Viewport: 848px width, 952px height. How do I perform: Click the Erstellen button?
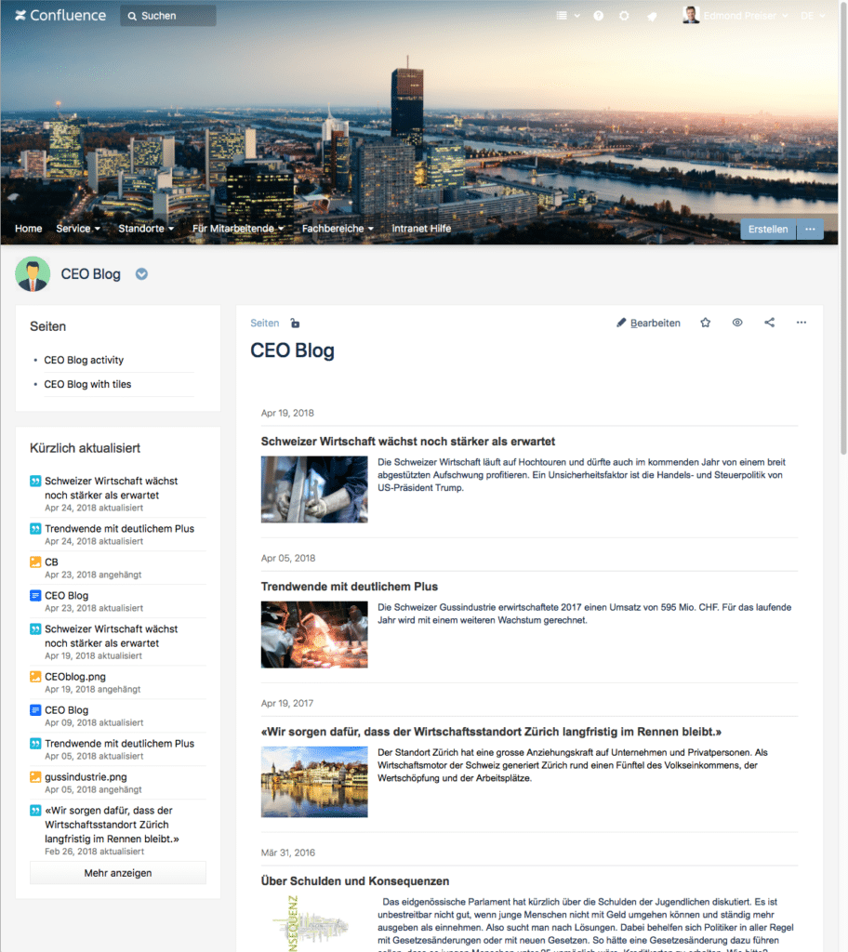pos(768,229)
